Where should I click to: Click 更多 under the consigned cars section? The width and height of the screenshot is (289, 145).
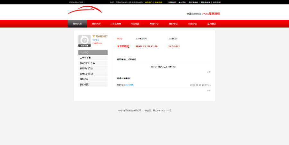pos(209,72)
